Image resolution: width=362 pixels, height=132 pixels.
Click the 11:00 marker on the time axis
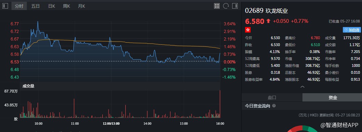(75, 123)
